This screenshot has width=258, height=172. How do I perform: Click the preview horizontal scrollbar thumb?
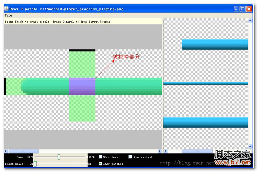click(x=197, y=151)
